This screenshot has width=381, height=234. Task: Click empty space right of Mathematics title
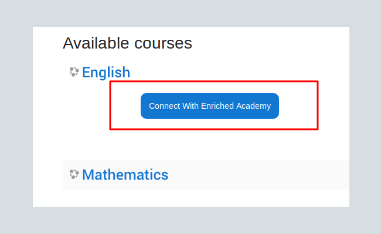[258, 174]
